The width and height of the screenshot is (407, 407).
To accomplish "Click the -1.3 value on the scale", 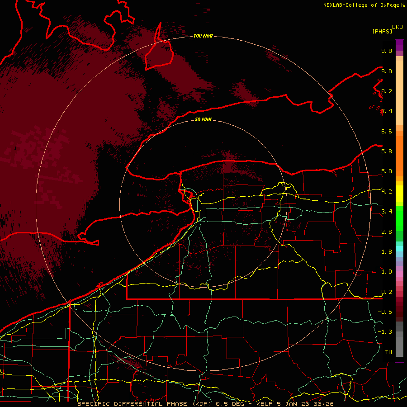I will click(x=385, y=332).
